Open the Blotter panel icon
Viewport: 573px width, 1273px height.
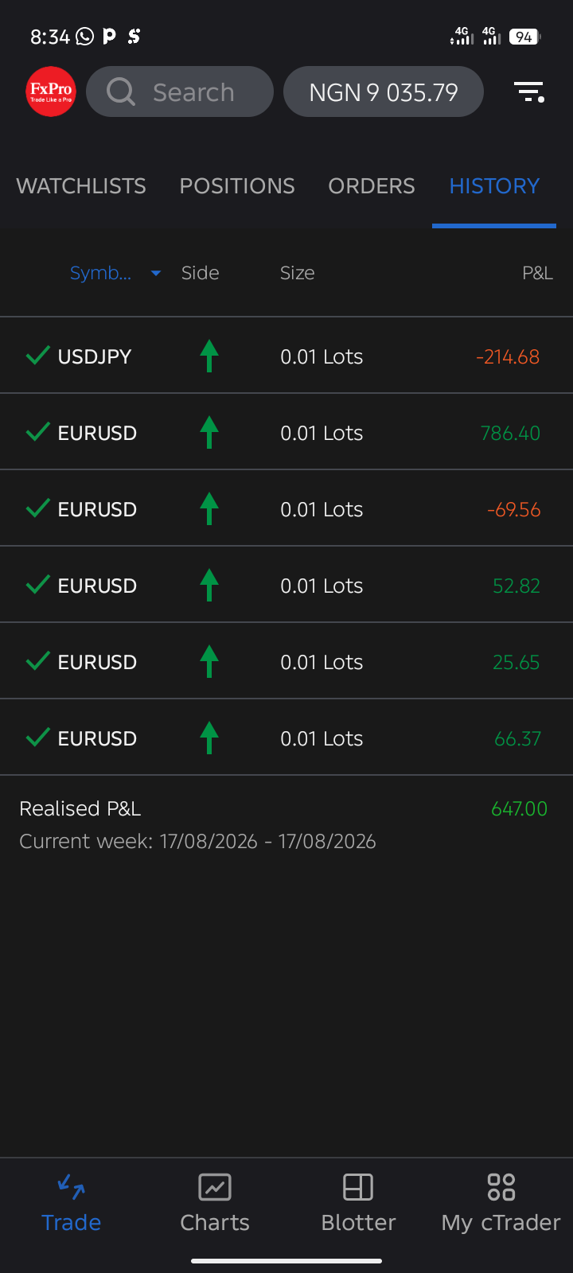(x=358, y=1187)
